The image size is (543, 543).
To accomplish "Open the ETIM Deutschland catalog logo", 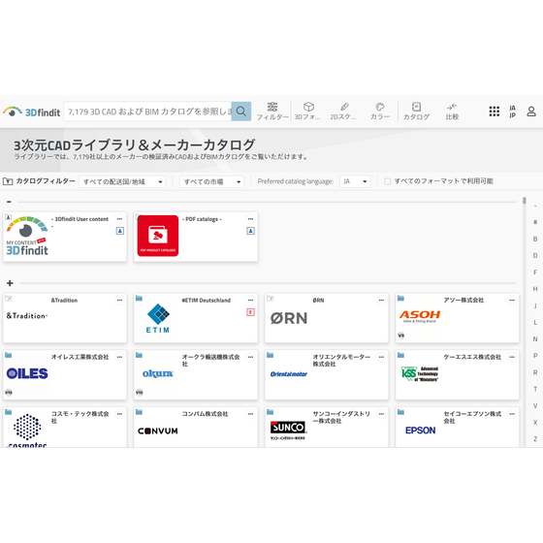I will (158, 318).
